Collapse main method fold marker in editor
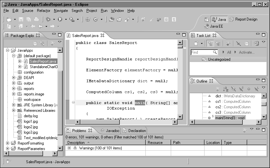The height and width of the screenshot is (168, 270). (73, 102)
